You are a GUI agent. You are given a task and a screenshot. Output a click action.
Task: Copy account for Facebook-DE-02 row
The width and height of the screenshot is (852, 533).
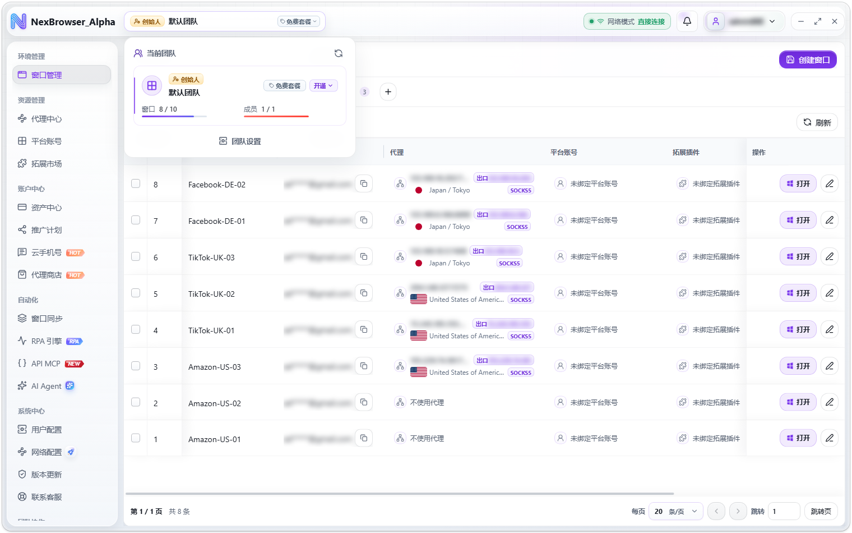coord(364,184)
